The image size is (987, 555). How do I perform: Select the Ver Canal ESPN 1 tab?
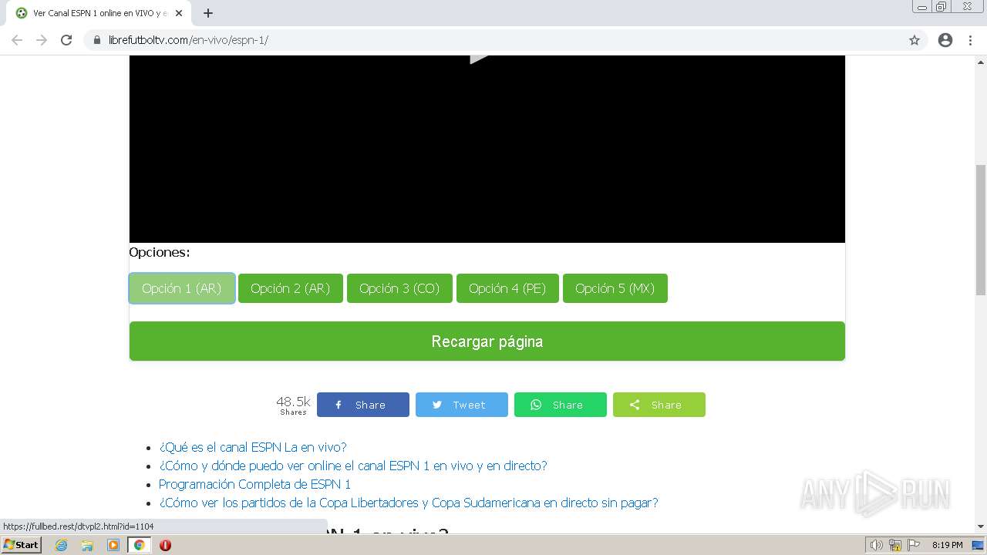click(x=100, y=13)
